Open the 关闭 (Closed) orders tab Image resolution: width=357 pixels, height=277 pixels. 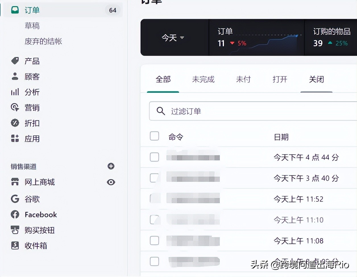(x=316, y=80)
